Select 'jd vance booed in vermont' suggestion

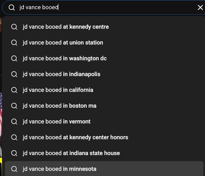pos(56,122)
